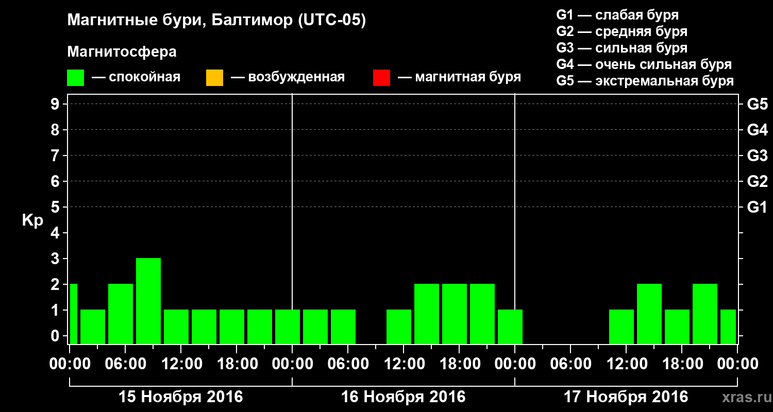Viewport: 773px width, 412px height.
Task: Click the G2 label on the right axis
Action: tap(757, 181)
